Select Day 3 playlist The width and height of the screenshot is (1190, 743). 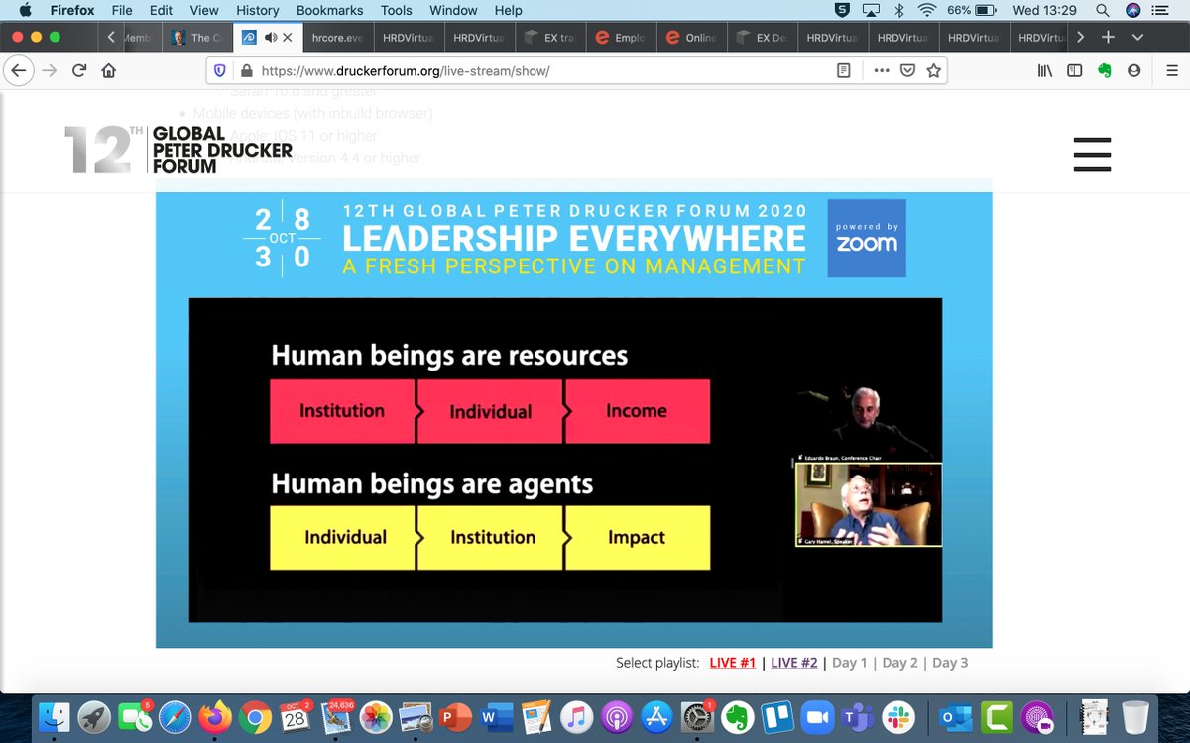tap(950, 663)
